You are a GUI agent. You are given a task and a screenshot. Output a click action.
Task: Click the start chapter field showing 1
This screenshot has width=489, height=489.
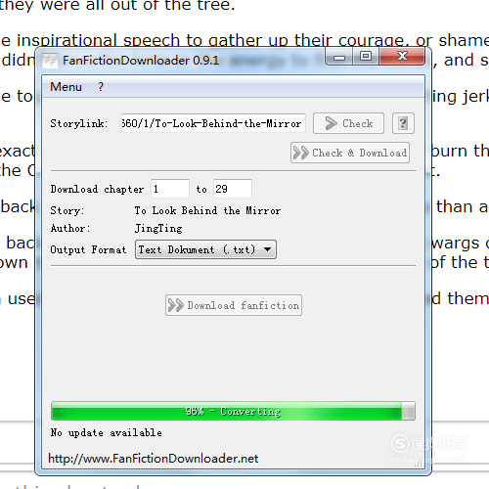pyautogui.click(x=170, y=189)
